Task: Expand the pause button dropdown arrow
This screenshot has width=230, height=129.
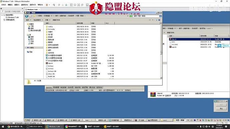Action: tap(49, 5)
